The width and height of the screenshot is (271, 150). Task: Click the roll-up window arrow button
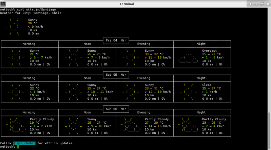[251, 4]
